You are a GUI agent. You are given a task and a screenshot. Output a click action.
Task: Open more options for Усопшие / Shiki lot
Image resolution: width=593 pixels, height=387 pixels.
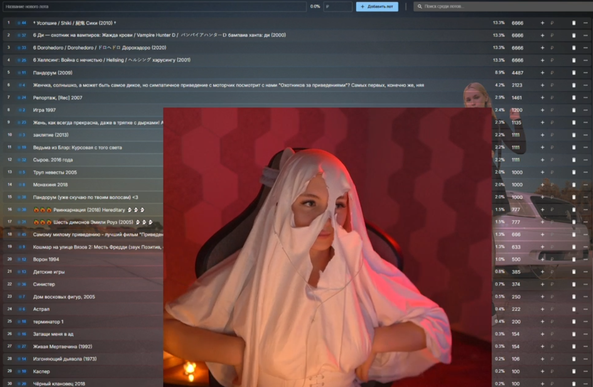click(585, 23)
